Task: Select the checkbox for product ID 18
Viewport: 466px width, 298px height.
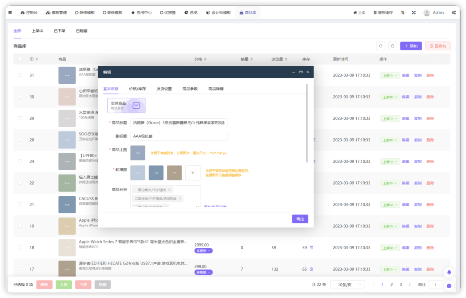Action: tap(20, 247)
